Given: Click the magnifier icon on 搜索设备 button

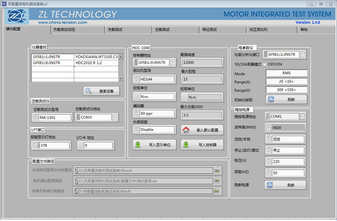Looking at the screenshot, I should click(89, 91).
